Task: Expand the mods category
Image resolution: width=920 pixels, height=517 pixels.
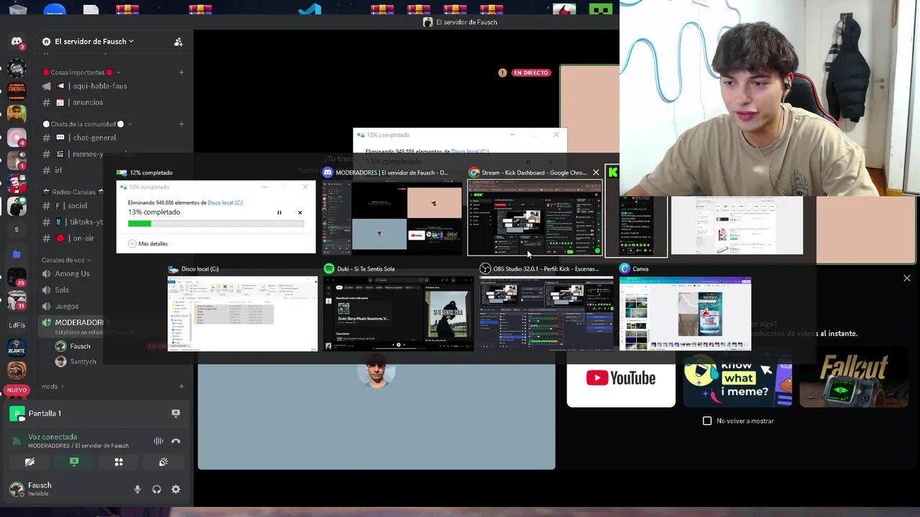Action: coord(52,386)
